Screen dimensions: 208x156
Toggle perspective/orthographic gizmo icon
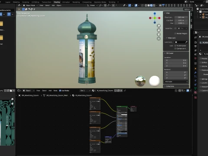(159, 39)
